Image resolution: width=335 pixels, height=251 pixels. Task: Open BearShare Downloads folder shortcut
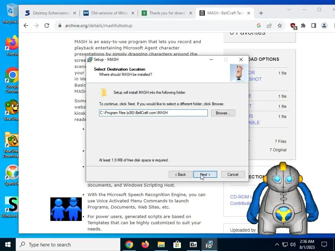point(11,145)
